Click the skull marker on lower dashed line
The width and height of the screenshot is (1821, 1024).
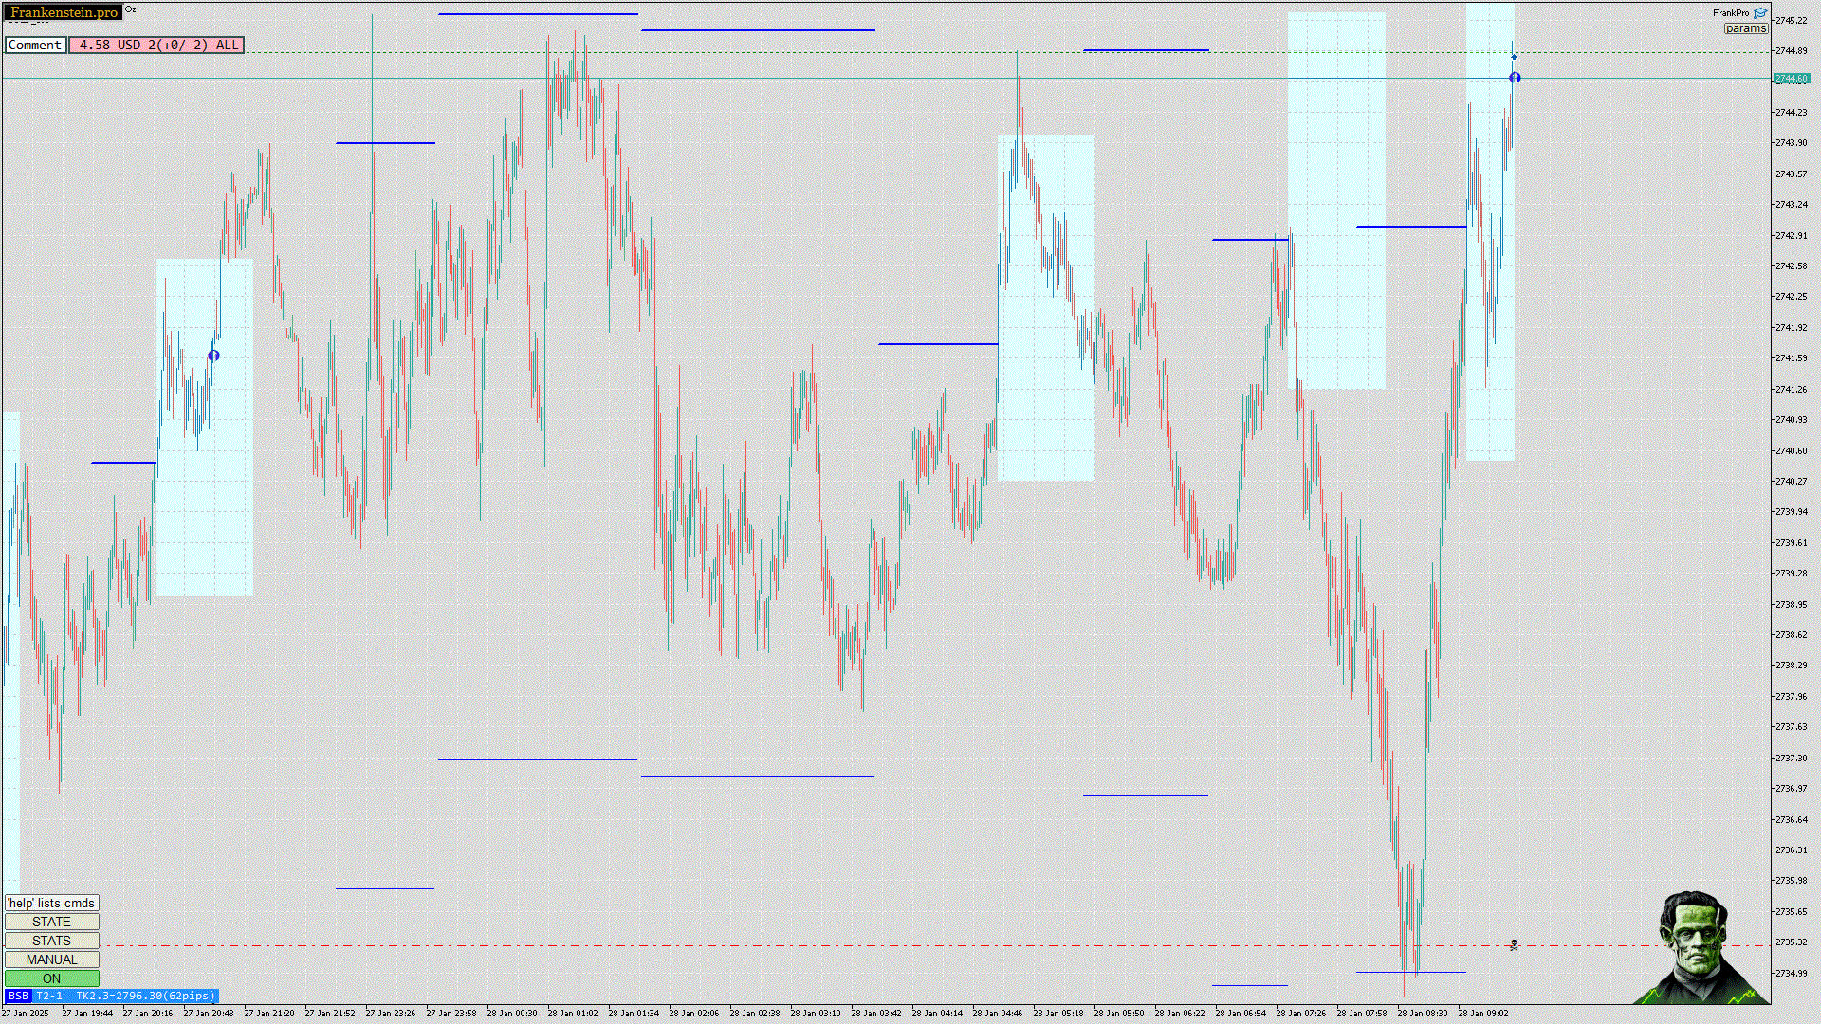point(1514,945)
